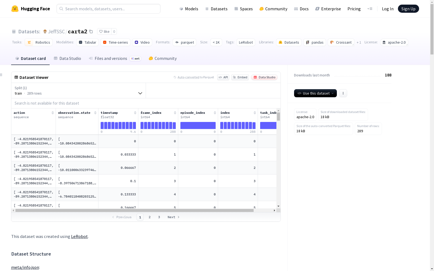Viewport: 434px width, 271px height.
Task: Open the API button in Dataset Viewer
Action: click(x=223, y=77)
